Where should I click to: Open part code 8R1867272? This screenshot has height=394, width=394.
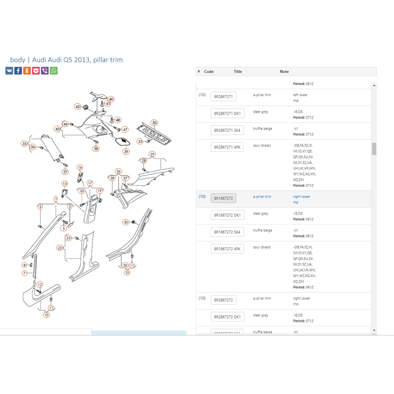tap(223, 198)
